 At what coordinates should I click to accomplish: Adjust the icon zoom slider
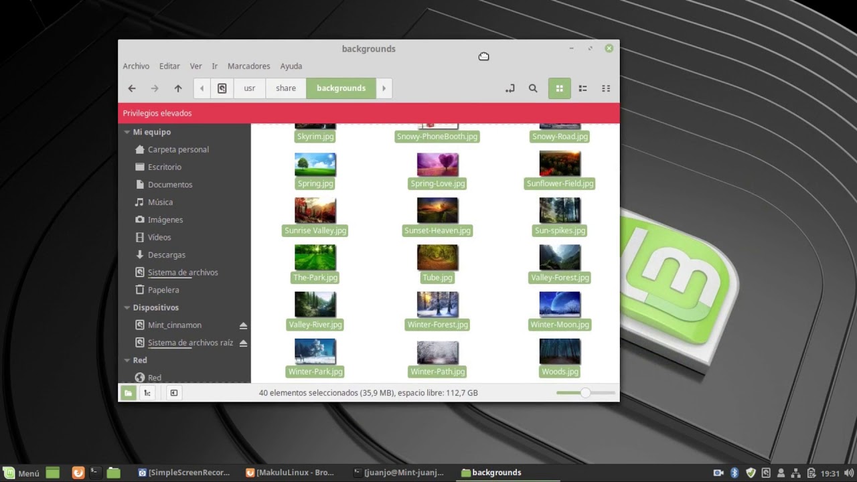586,393
